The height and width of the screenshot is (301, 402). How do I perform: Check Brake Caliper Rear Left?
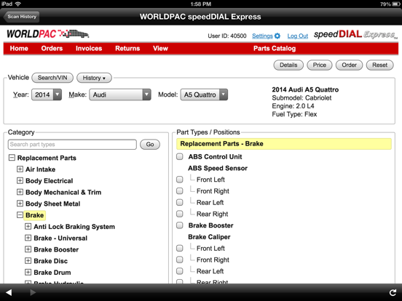[x=180, y=271]
